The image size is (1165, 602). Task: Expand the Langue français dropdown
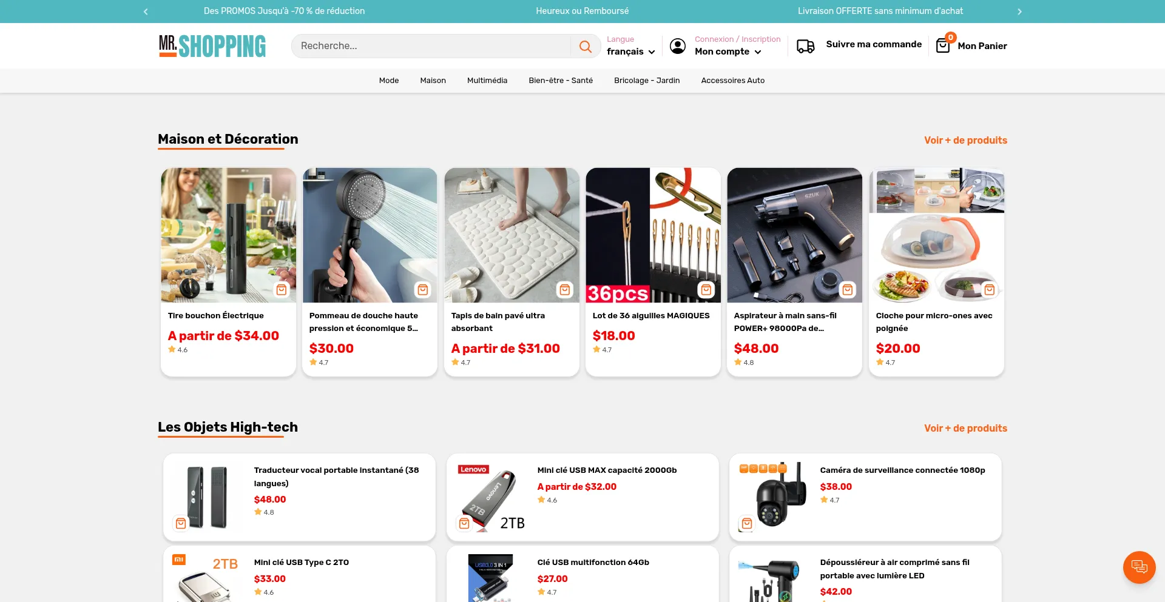coord(630,52)
